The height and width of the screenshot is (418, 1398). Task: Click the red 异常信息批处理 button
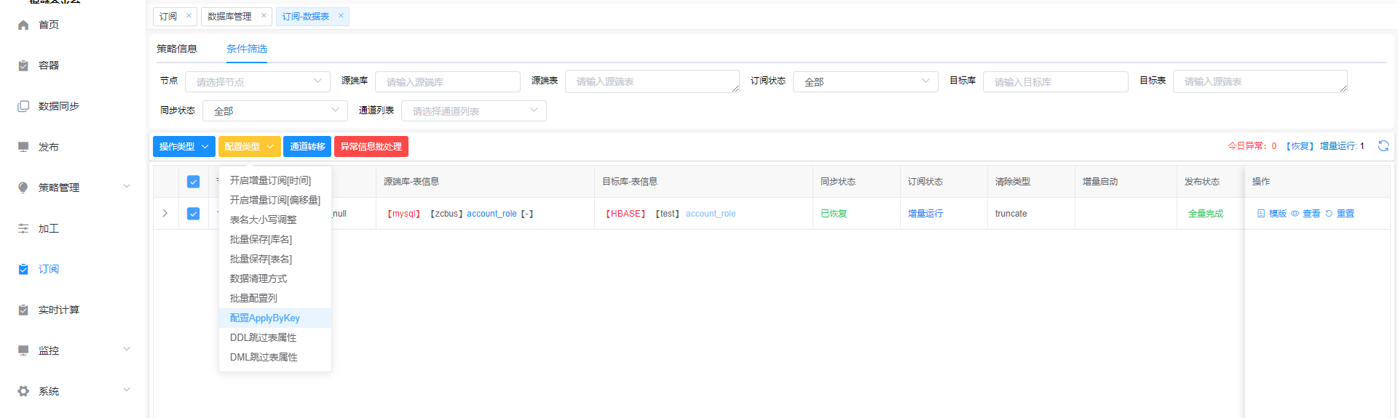371,147
